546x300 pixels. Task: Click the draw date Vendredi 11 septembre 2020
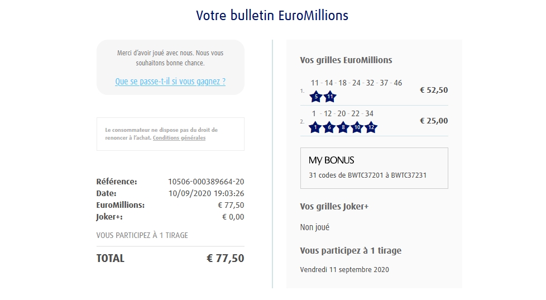point(344,270)
